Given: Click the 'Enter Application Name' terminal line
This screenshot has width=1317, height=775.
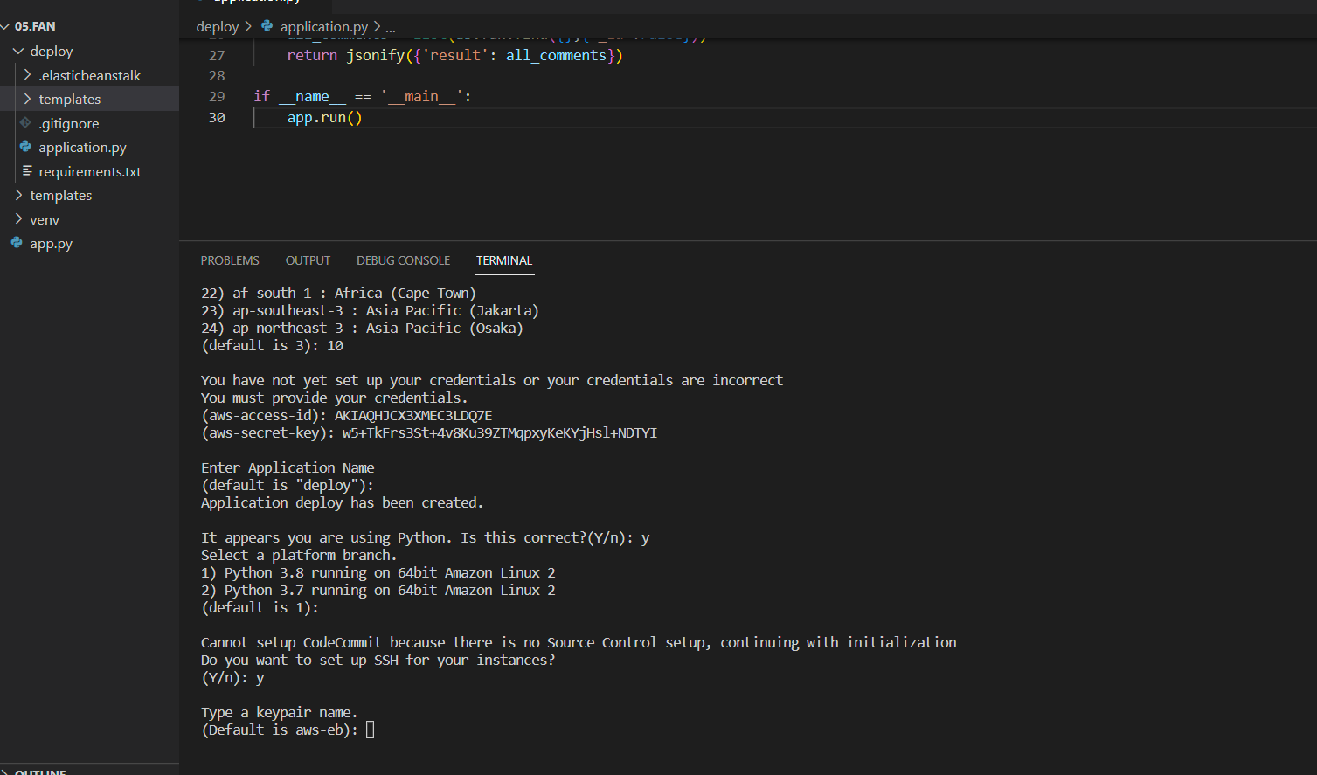Looking at the screenshot, I should tap(288, 467).
